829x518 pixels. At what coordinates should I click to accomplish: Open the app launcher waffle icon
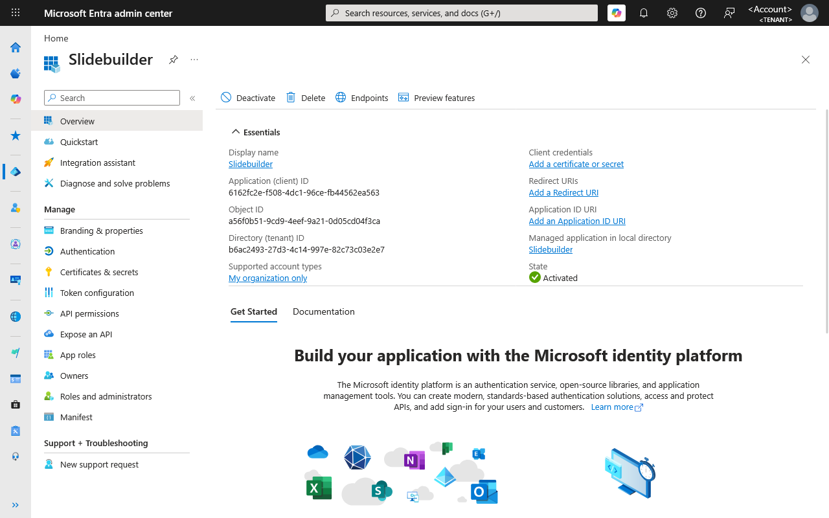[16, 13]
